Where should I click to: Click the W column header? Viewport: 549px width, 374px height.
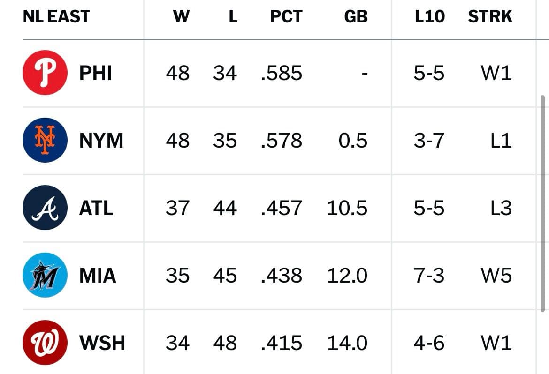pyautogui.click(x=182, y=16)
